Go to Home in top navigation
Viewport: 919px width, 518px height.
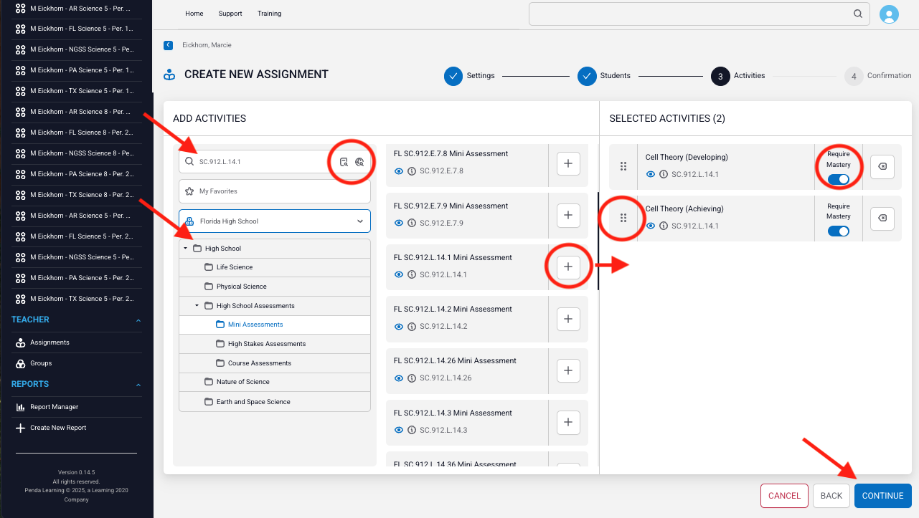(x=194, y=14)
